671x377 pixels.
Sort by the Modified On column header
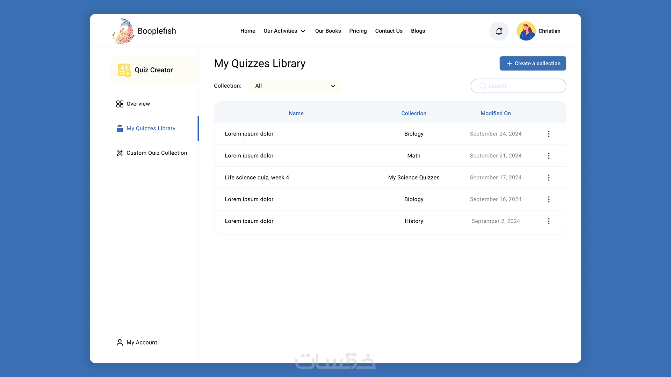[x=495, y=113]
